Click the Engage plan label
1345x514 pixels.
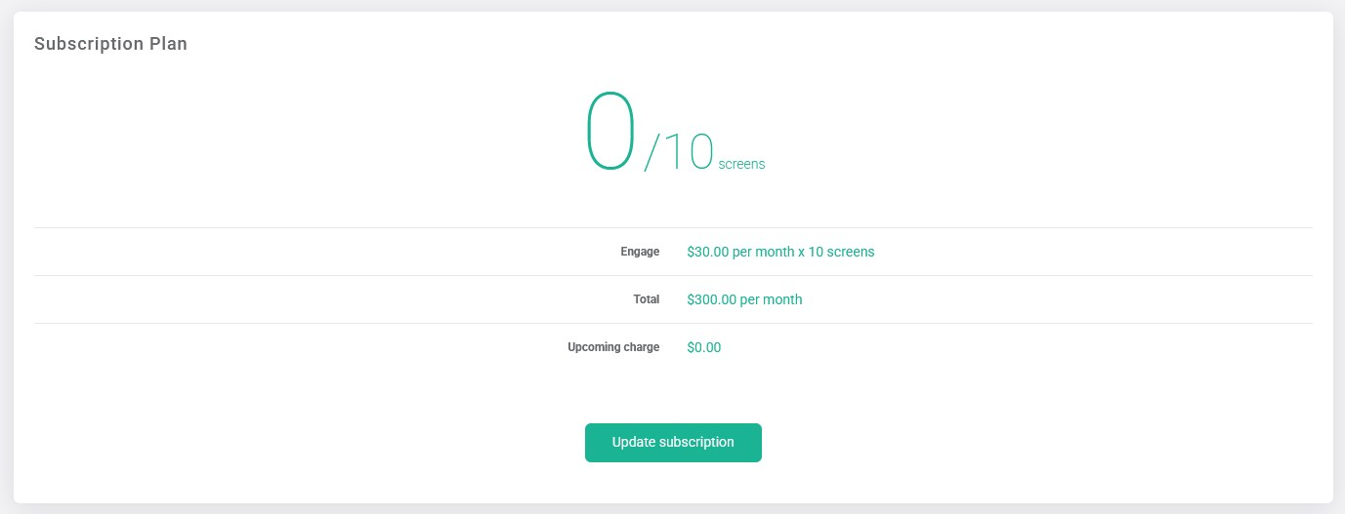(640, 252)
